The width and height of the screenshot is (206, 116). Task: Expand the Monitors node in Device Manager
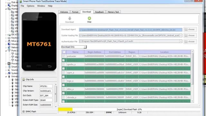[x=6, y=44]
